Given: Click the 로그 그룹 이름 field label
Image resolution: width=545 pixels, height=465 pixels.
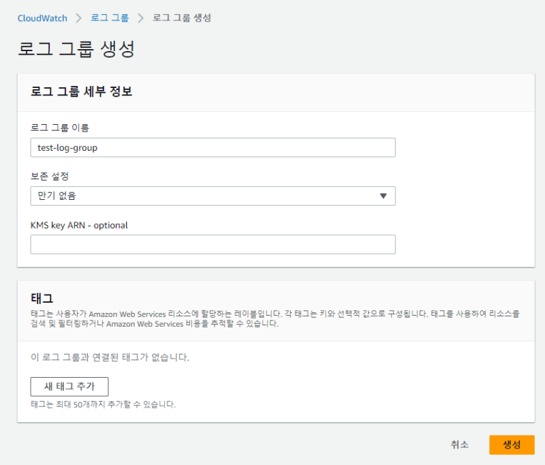Looking at the screenshot, I should (x=60, y=127).
